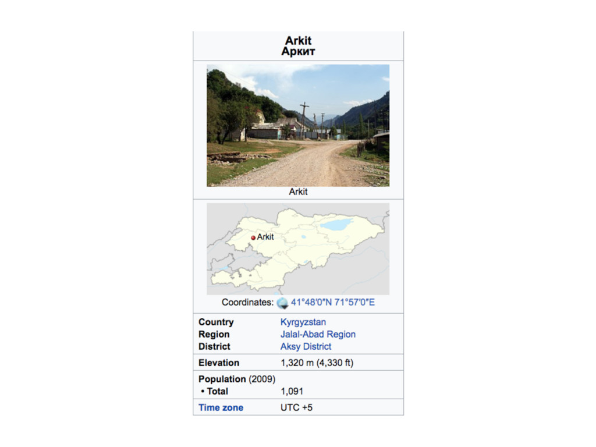Click the red Arkit location marker
This screenshot has width=596, height=447.
click(x=253, y=238)
